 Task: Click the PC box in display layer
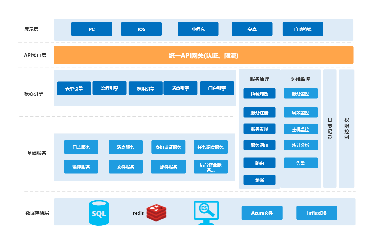pos(91,29)
